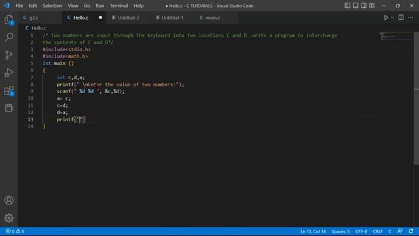
Task: Open the Run menu
Action: [x=100, y=6]
